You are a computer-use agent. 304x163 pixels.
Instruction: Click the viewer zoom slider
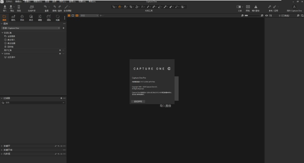pos(252,16)
